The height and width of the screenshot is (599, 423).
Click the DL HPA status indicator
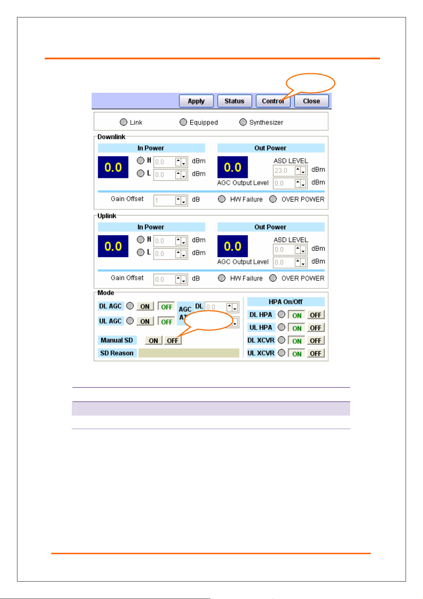(x=281, y=314)
